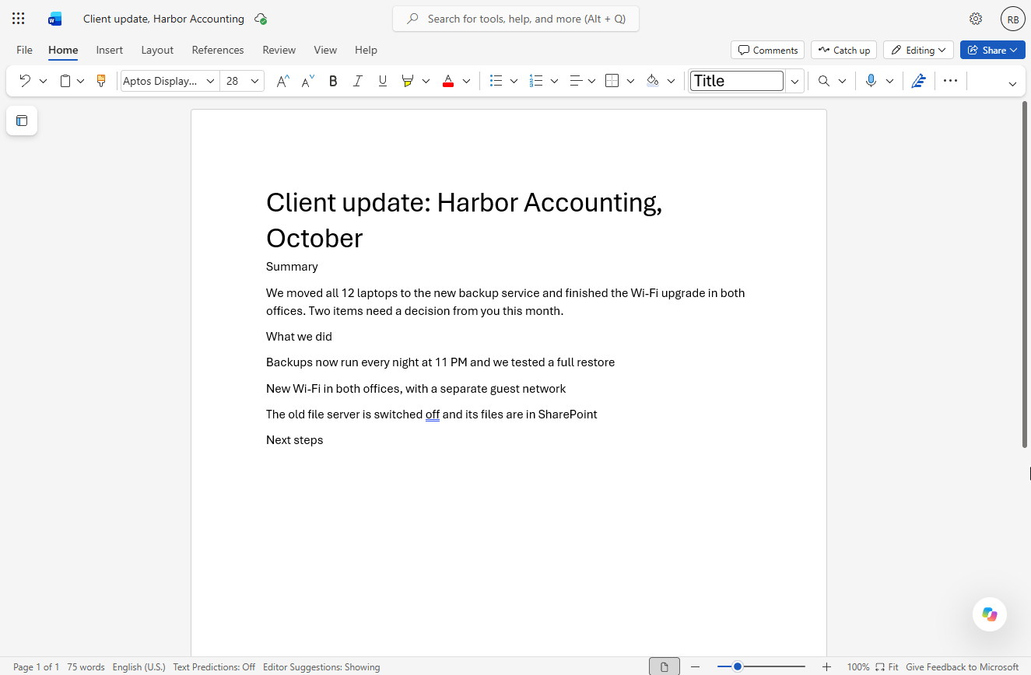Image resolution: width=1031 pixels, height=675 pixels.
Task: Open the Editing mode dropdown
Action: [919, 50]
